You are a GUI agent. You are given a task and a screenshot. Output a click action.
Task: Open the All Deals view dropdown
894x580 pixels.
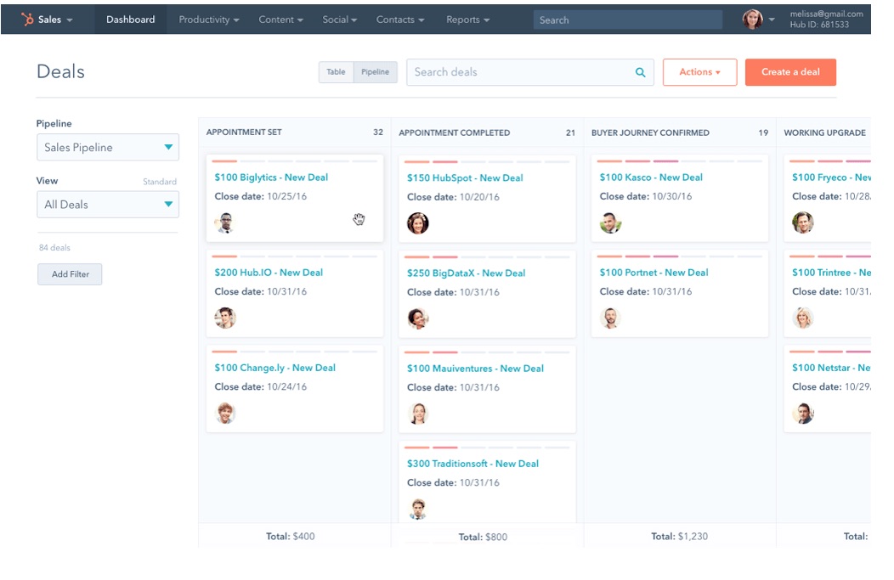[x=108, y=204]
